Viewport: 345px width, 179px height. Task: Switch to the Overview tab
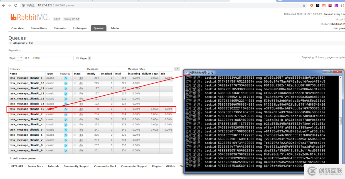pyautogui.click(x=18, y=28)
